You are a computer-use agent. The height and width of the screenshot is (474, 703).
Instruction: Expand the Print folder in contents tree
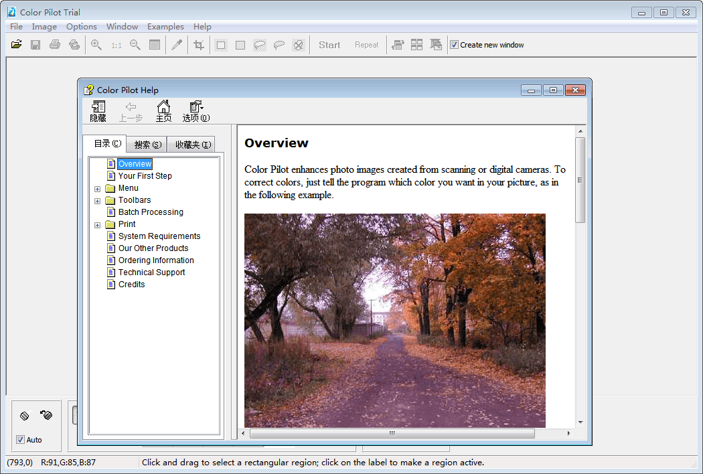[97, 225]
